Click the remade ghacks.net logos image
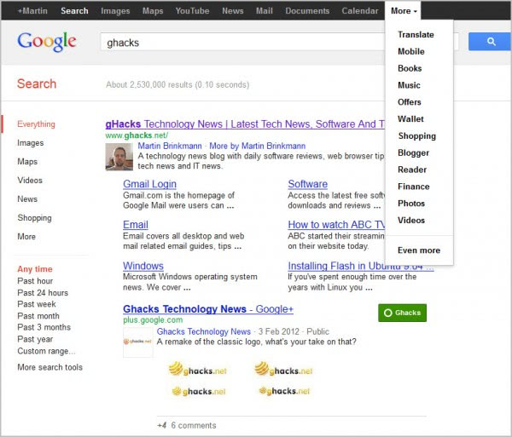 click(x=241, y=379)
